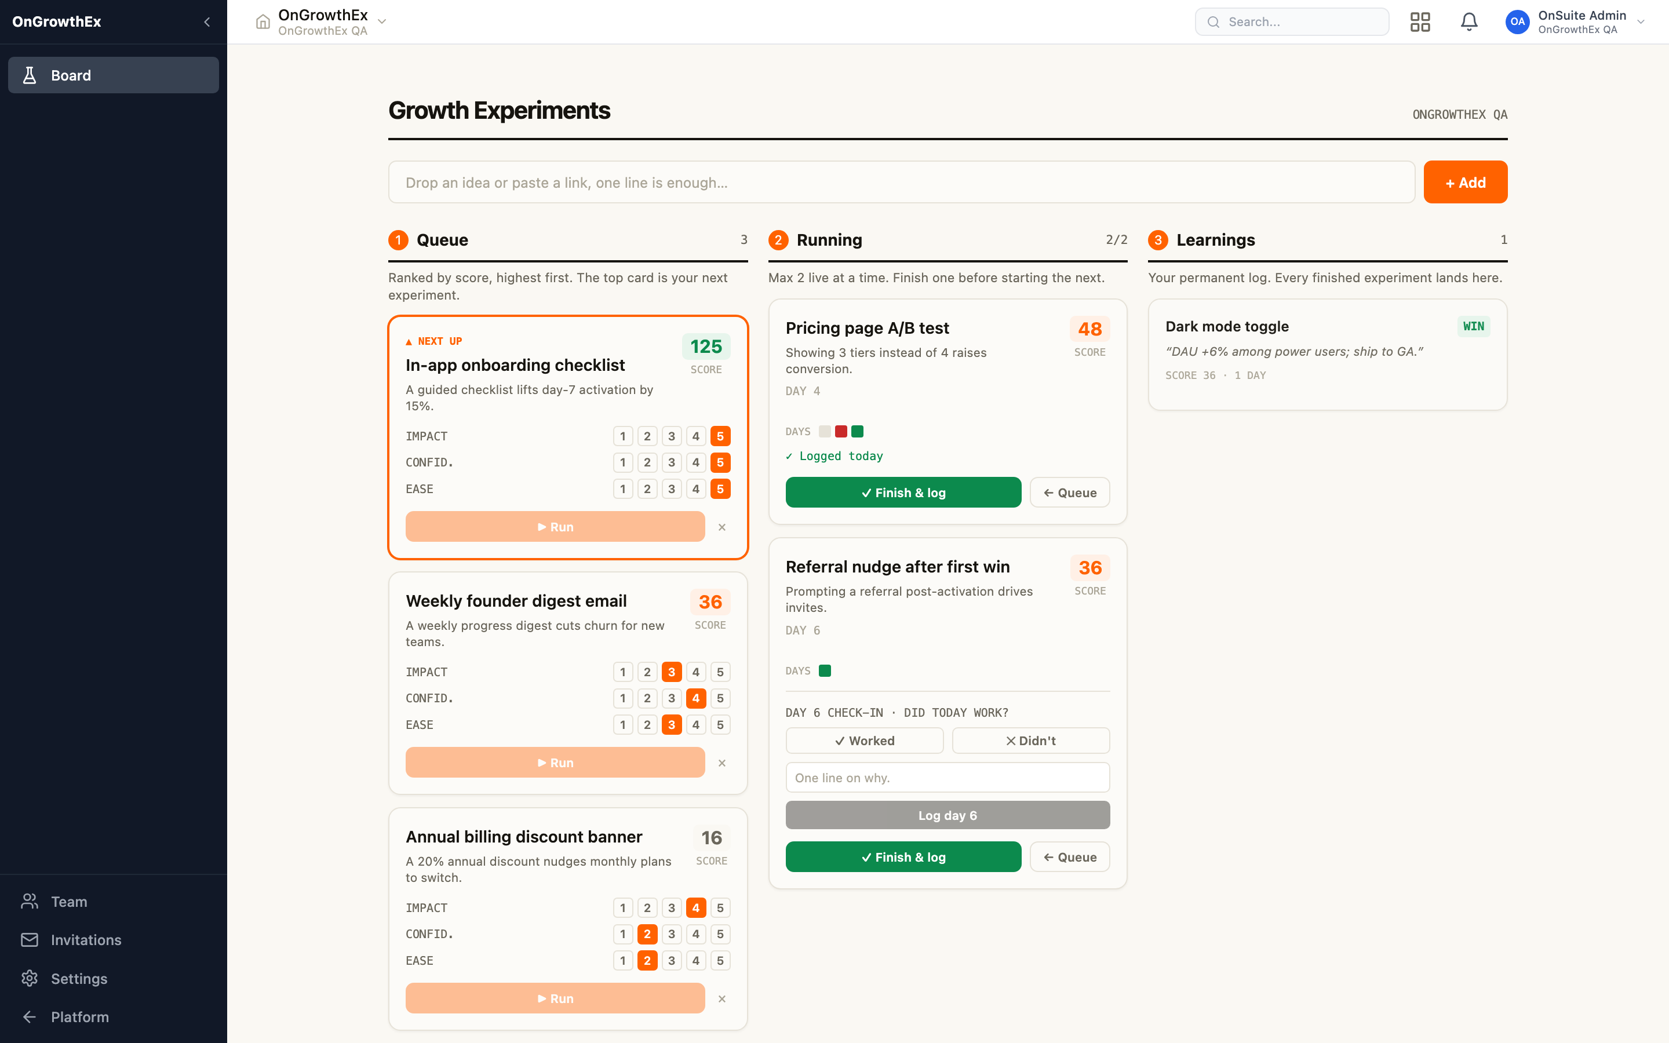The image size is (1669, 1043).
Task: Remove the Weekly founder digest email card
Action: click(x=722, y=763)
